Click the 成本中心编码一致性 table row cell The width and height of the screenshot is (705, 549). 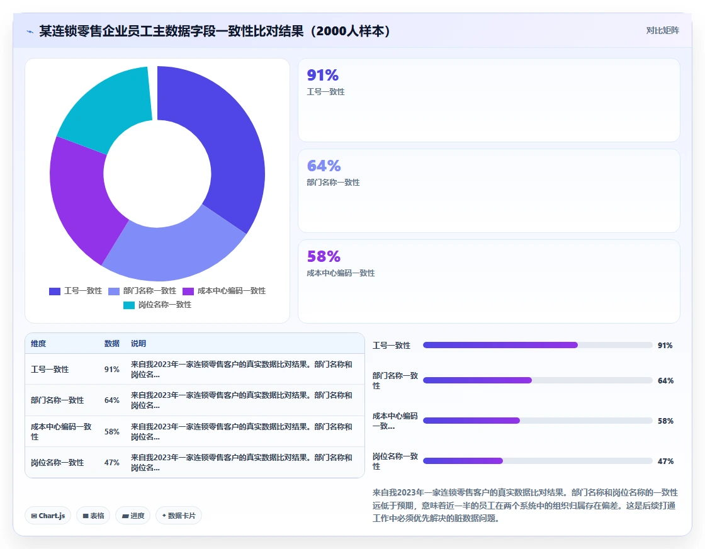[x=61, y=432]
